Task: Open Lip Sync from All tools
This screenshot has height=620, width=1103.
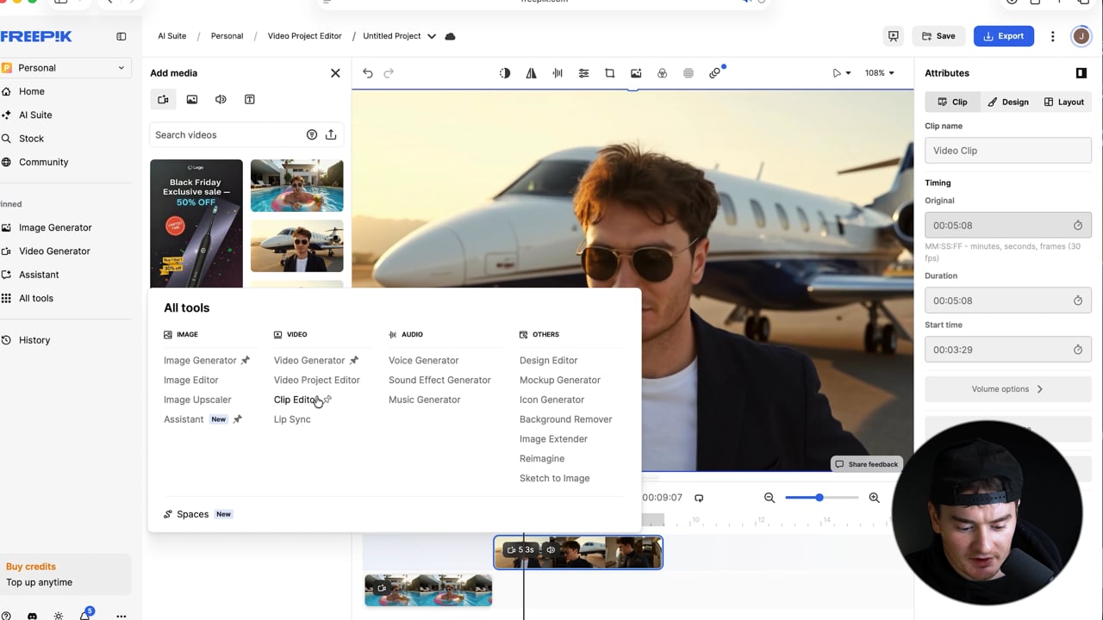Action: click(x=292, y=419)
